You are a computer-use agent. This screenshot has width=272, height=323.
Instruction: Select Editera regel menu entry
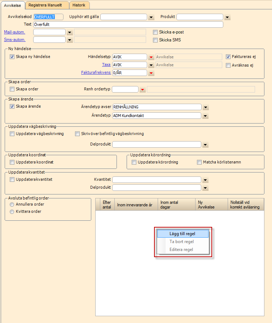point(183,250)
